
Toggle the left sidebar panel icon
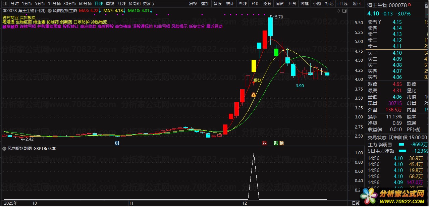tap(4, 4)
